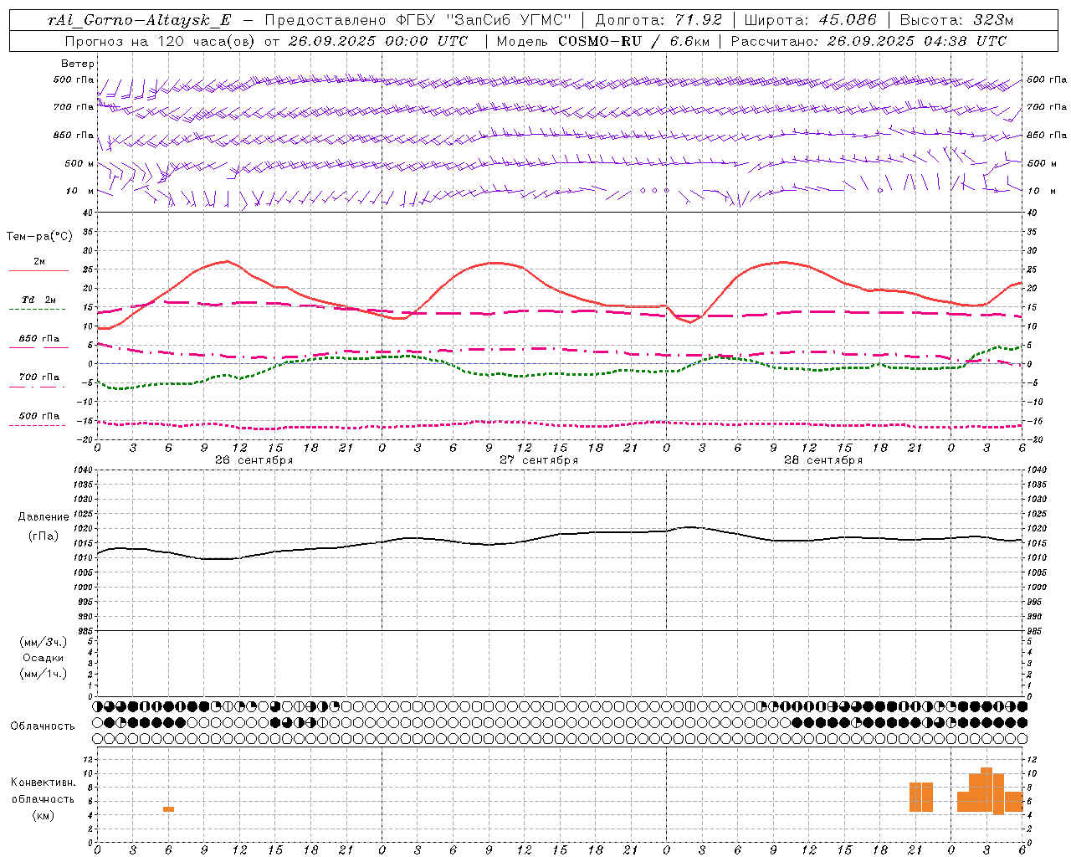The width and height of the screenshot is (1071, 857).
Task: Click the 850 гПа entry in temperature legend
Action: pyautogui.click(x=39, y=339)
